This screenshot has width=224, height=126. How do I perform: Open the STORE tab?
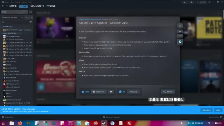(x=13, y=6)
